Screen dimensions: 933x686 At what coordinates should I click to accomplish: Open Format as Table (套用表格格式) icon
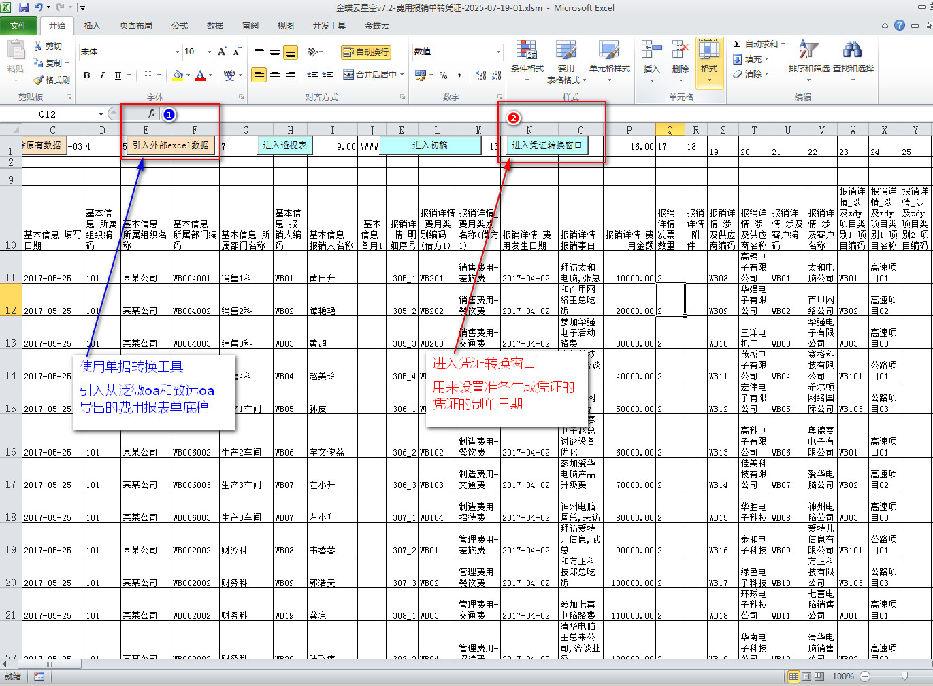click(x=566, y=51)
